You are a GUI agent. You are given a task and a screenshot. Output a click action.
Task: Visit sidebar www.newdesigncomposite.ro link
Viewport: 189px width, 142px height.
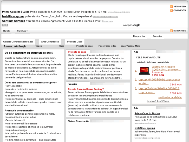tap(147, 138)
